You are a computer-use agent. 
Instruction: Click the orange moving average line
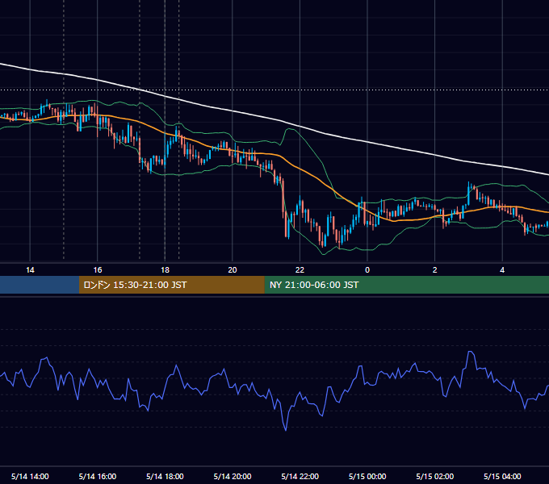pyautogui.click(x=298, y=169)
